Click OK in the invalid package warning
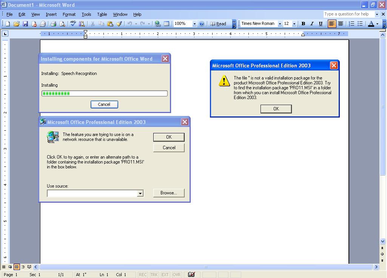The width and height of the screenshot is (387, 278). pos(276,109)
